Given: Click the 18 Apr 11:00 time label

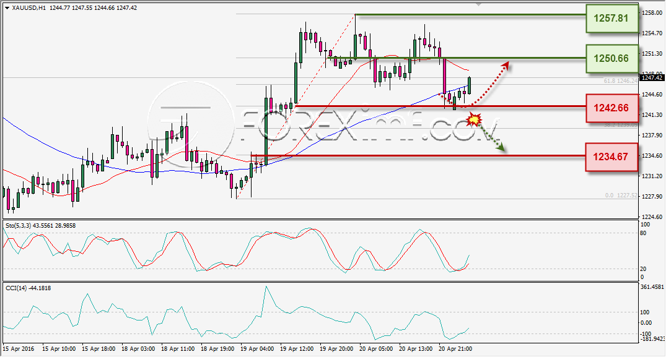Looking at the screenshot, I should [x=178, y=349].
